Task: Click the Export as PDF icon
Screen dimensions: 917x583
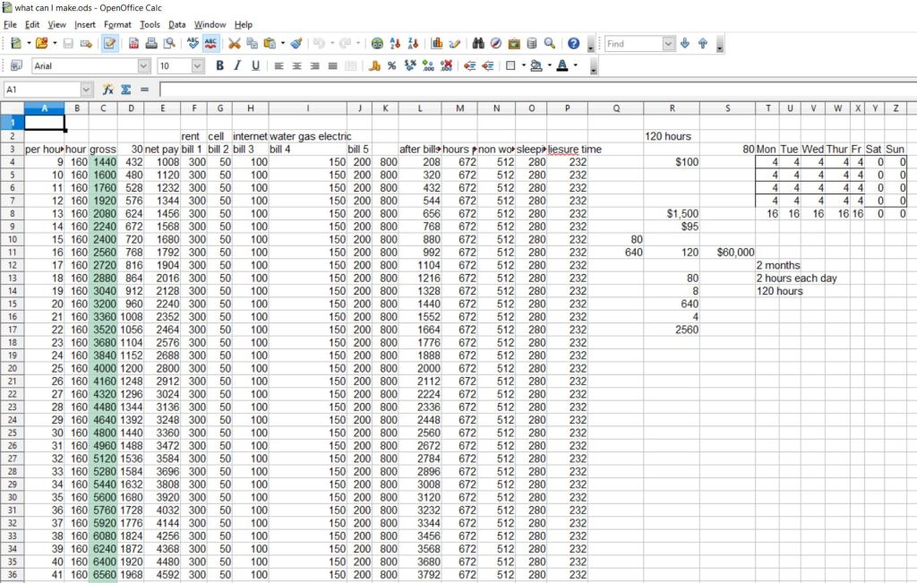Action: (133, 43)
